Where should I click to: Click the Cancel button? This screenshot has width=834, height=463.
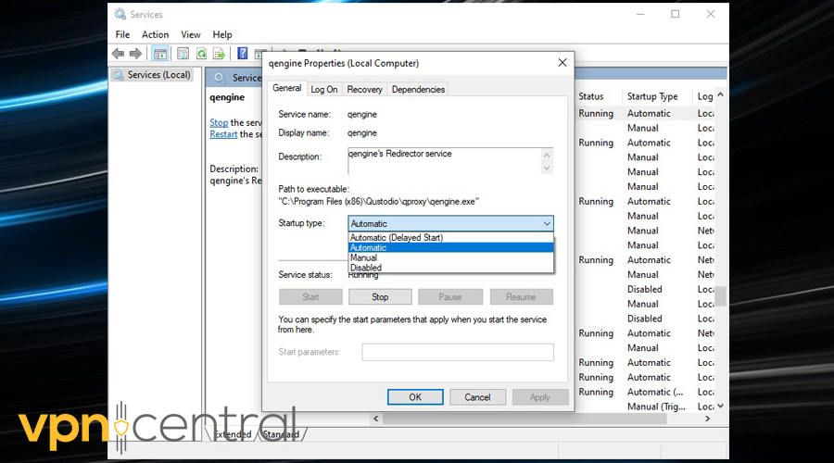(x=477, y=397)
